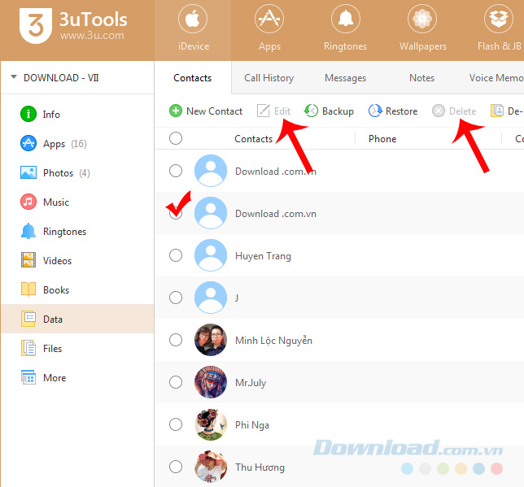Click the green Info icon in sidebar
Image resolution: width=524 pixels, height=487 pixels.
click(28, 114)
